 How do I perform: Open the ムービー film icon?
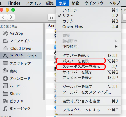tap(5, 86)
